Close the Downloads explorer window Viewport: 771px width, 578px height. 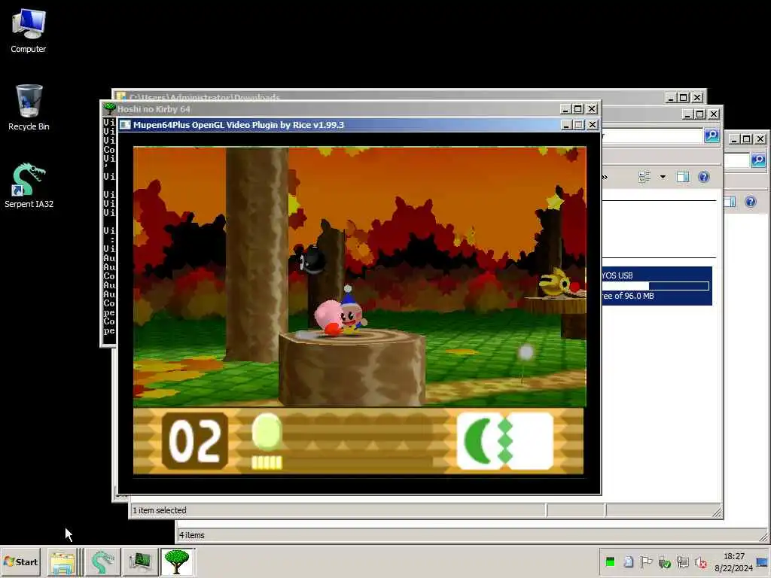pos(697,97)
